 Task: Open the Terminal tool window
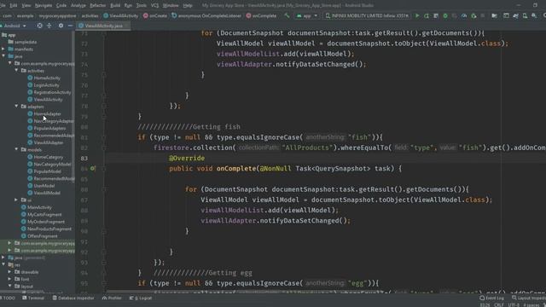click(33, 298)
